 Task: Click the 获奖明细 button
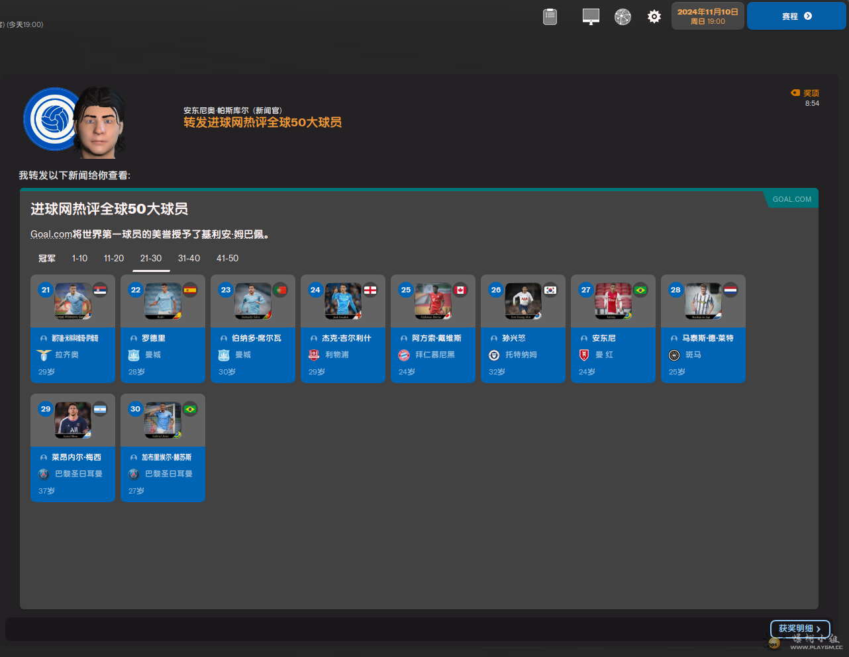(x=799, y=629)
